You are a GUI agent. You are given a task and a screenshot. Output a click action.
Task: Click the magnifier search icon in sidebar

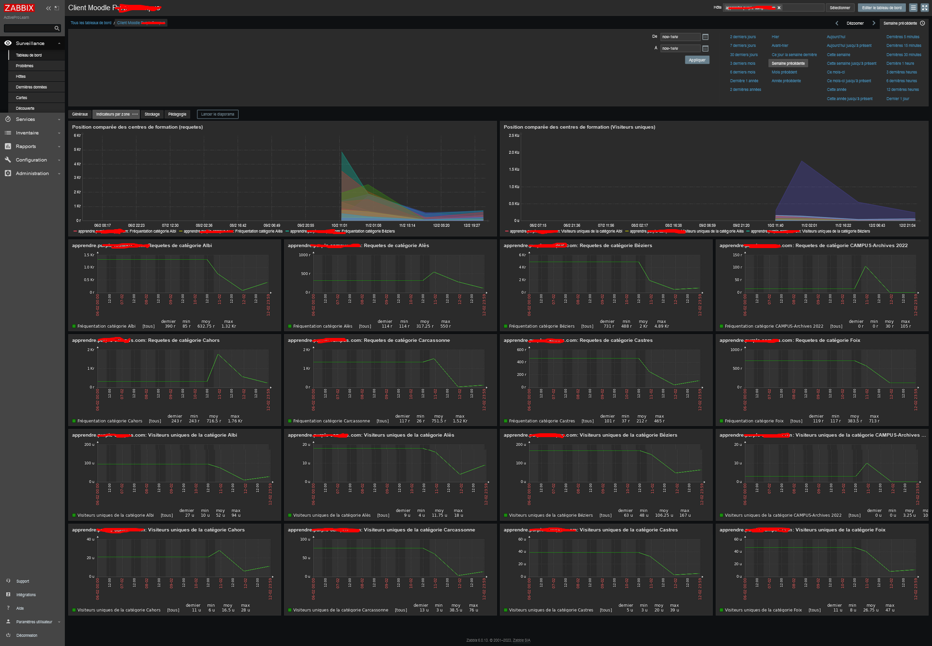[x=57, y=29]
